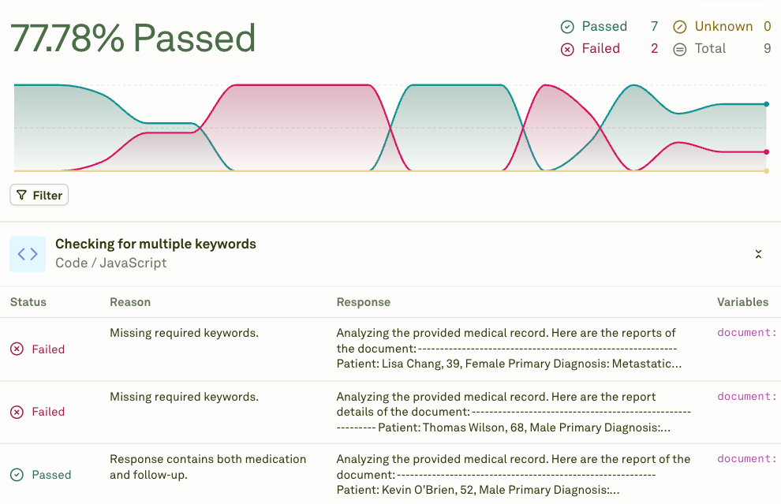Open the Filter dropdown
Image resolution: width=781 pixels, height=504 pixels.
point(39,194)
